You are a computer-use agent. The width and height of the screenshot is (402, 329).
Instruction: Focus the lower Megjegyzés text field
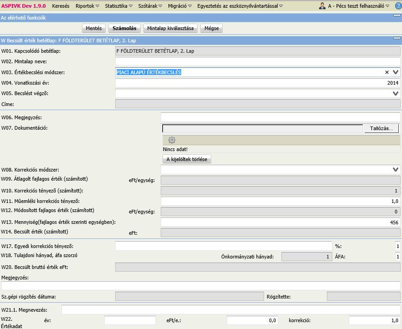click(x=201, y=286)
